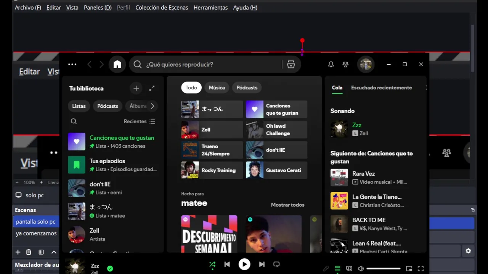Reveal more library filters with chevron
The image size is (488, 274).
(152, 106)
